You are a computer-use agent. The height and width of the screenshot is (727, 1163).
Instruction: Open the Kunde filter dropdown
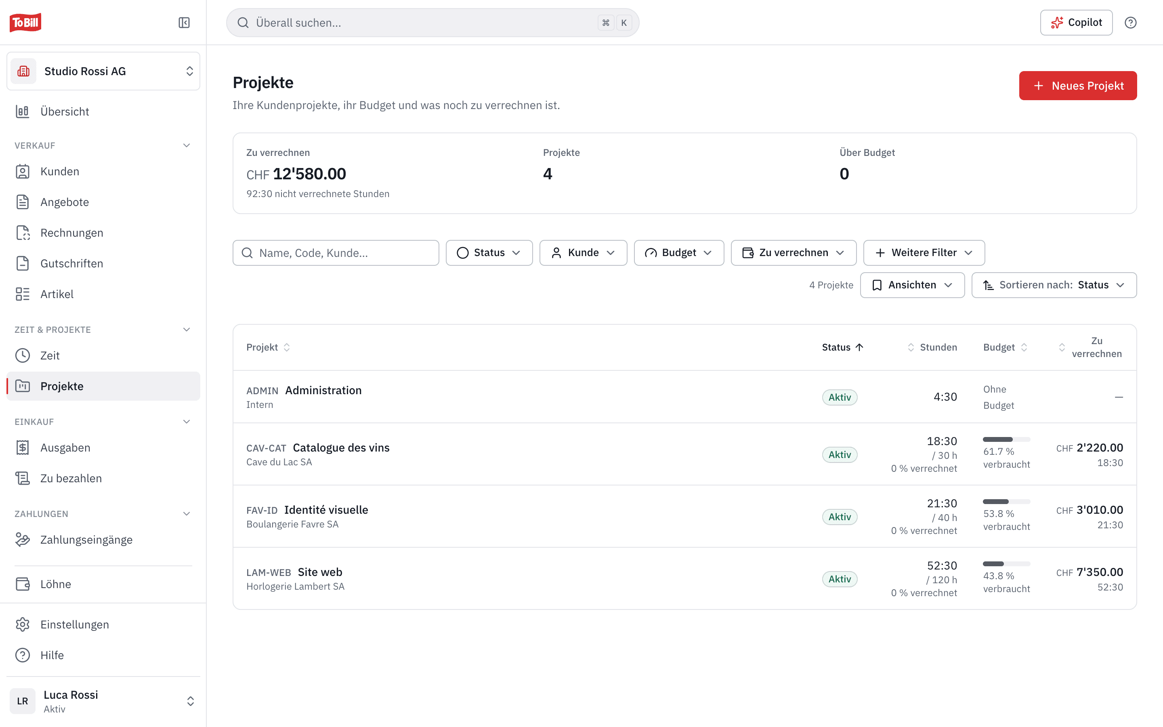click(584, 253)
